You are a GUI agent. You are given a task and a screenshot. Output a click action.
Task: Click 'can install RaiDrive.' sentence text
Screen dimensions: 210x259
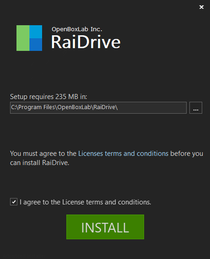click(39, 163)
